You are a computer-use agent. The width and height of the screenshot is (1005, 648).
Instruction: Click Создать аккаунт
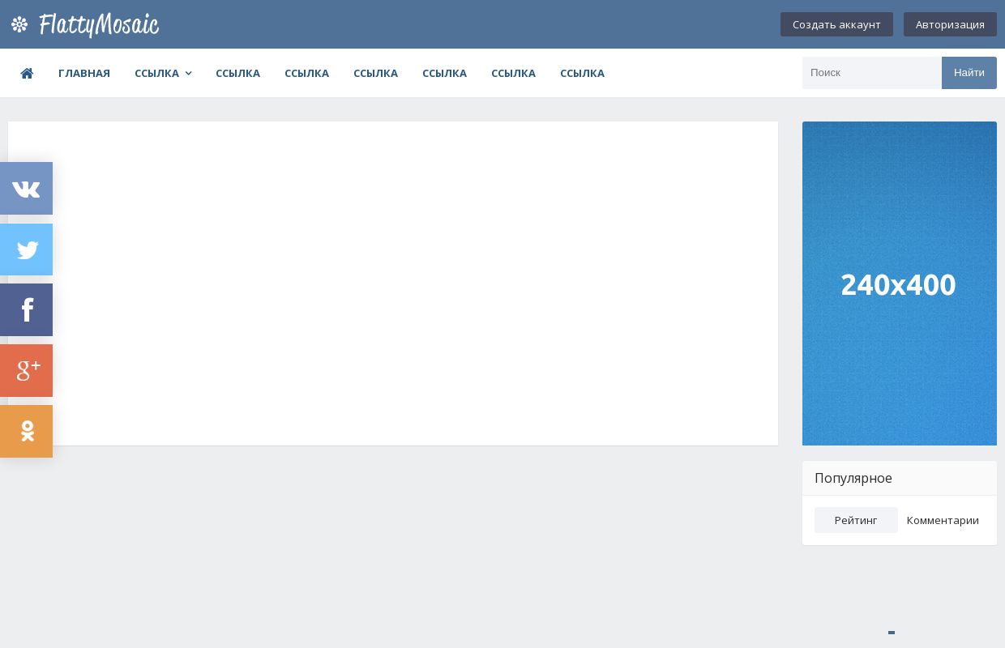(x=836, y=24)
